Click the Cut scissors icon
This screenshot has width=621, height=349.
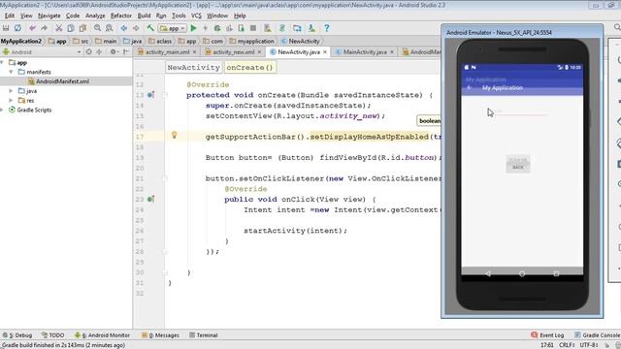[58, 28]
